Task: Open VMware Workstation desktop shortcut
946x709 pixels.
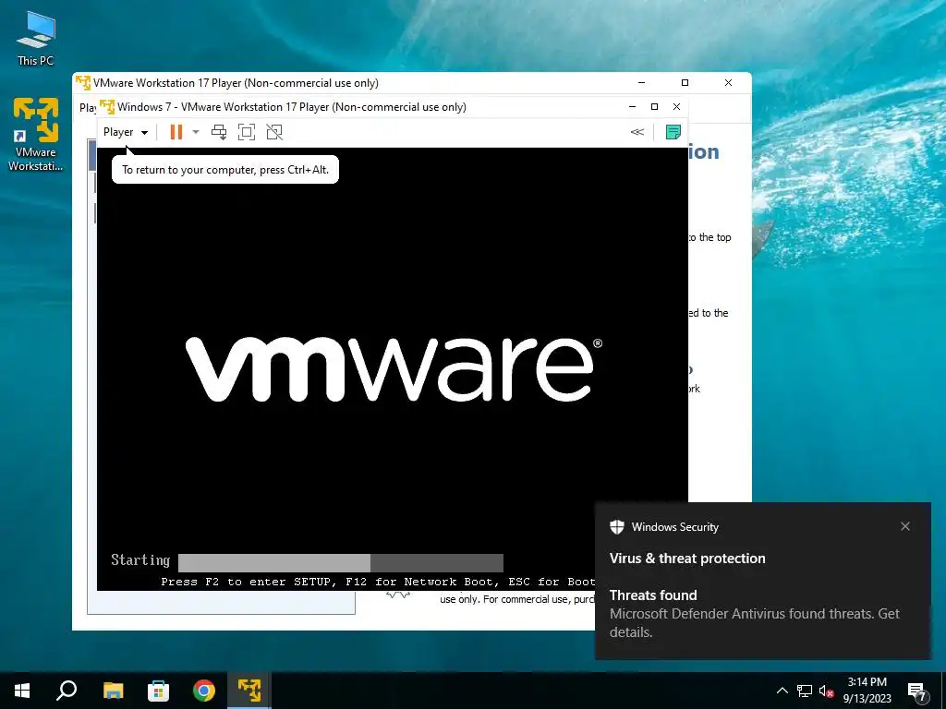Action: 36,135
